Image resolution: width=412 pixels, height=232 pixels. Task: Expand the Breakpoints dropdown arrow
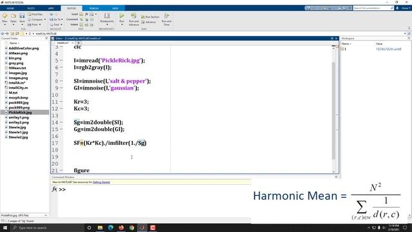point(107,24)
